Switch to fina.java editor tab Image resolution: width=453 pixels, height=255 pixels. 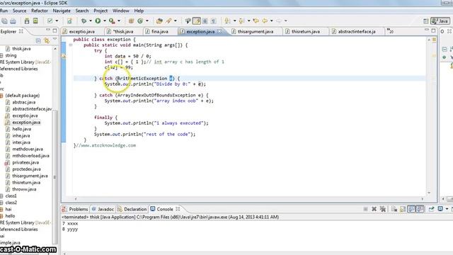tap(159, 31)
